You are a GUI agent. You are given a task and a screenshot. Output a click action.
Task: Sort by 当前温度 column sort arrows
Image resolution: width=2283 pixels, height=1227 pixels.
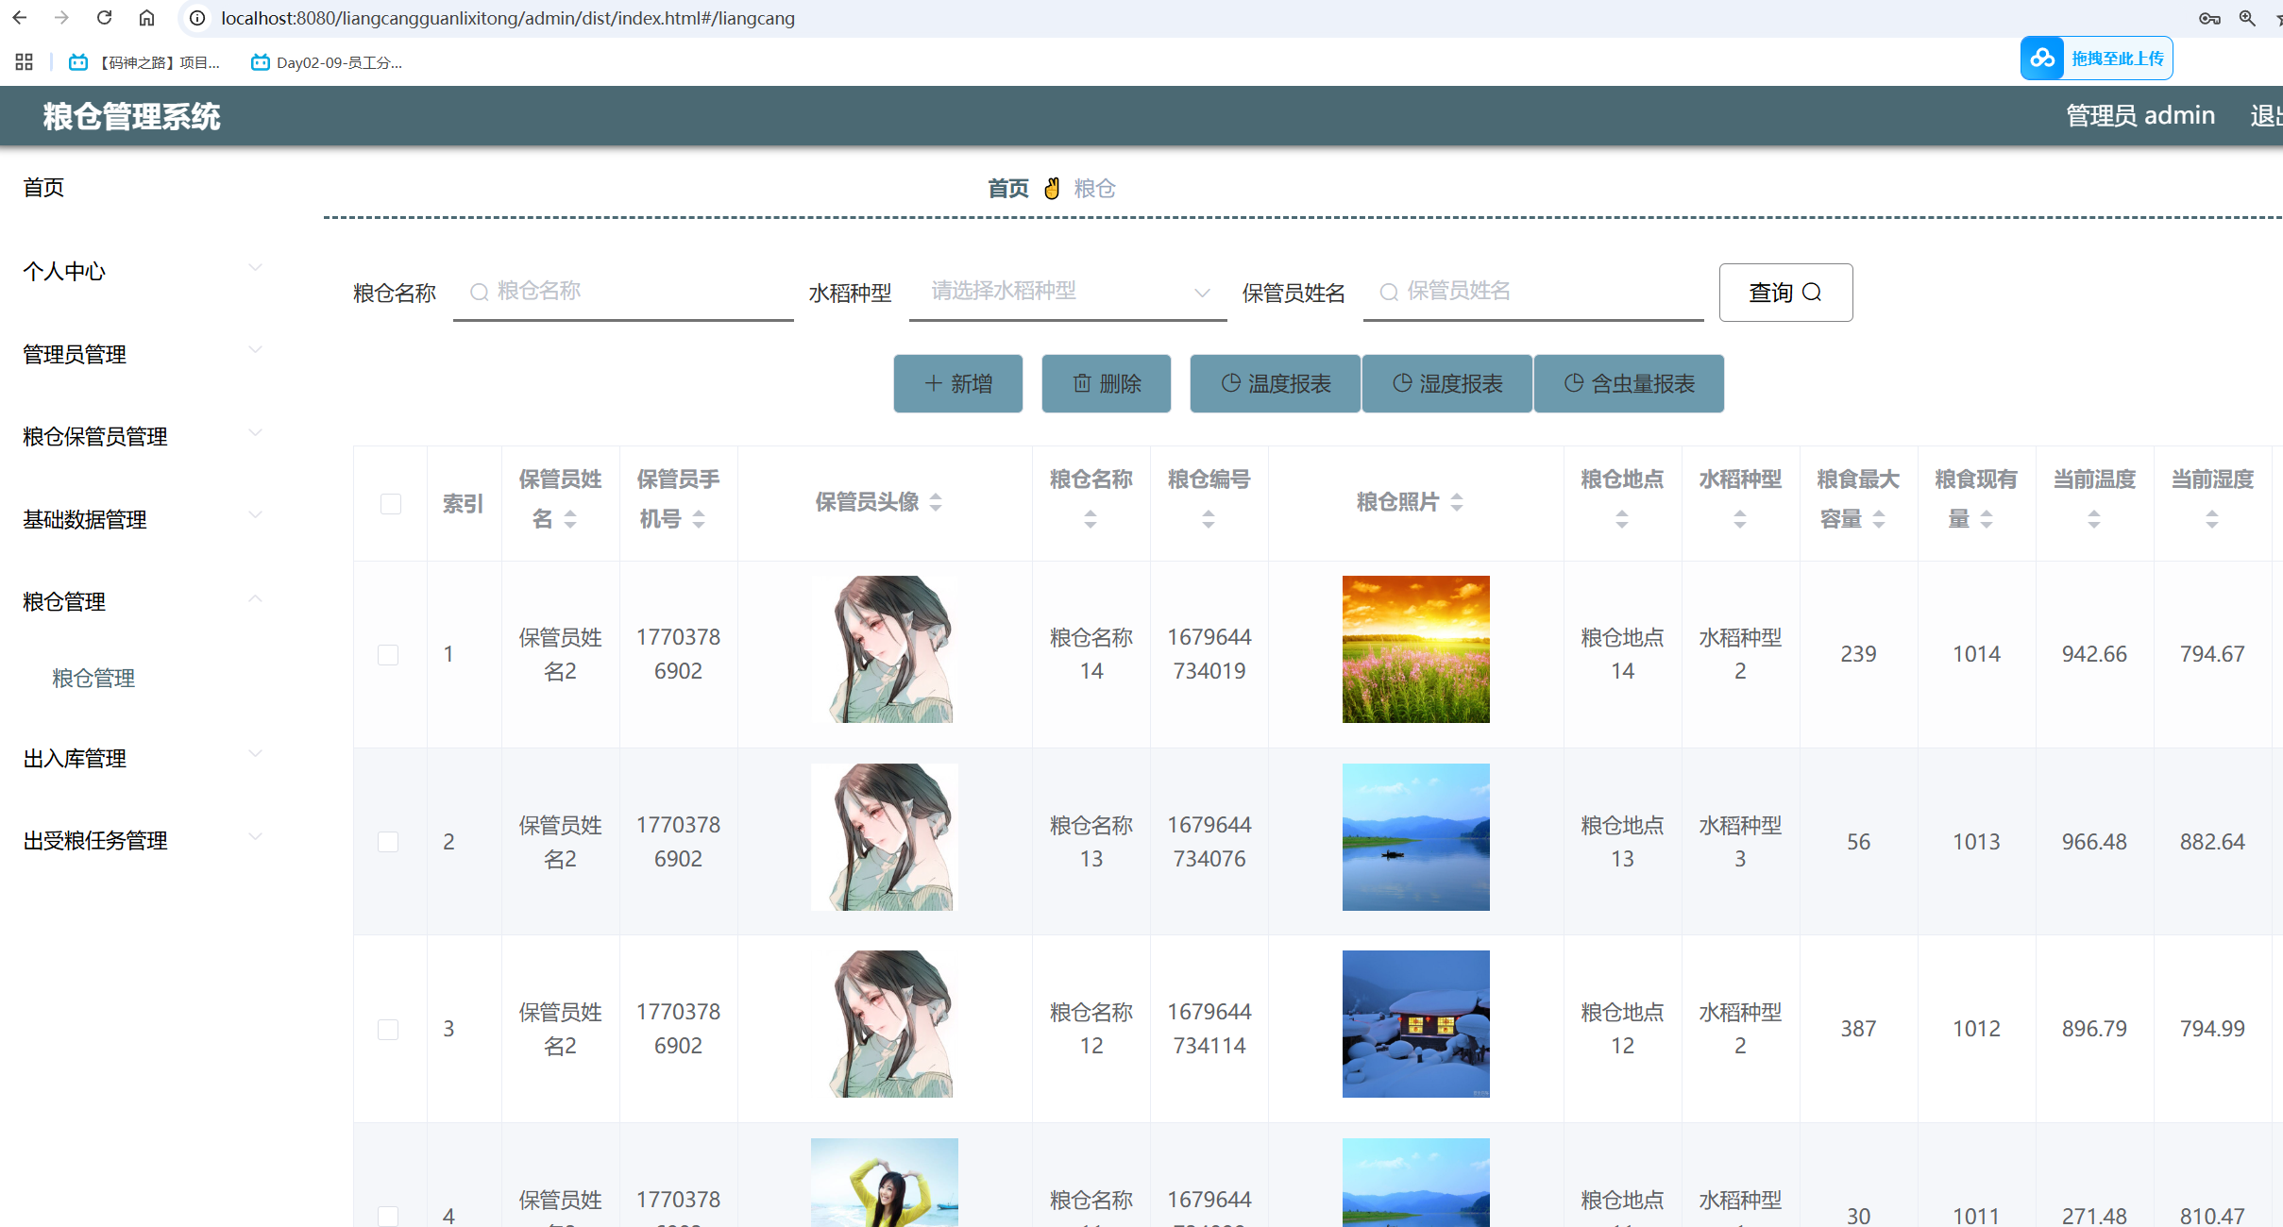click(2093, 518)
